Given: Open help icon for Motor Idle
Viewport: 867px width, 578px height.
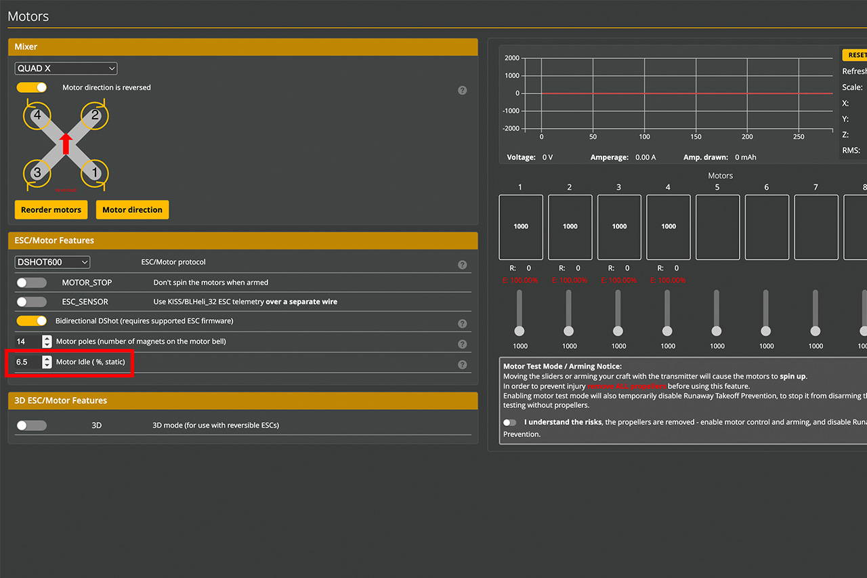Looking at the screenshot, I should [x=463, y=365].
